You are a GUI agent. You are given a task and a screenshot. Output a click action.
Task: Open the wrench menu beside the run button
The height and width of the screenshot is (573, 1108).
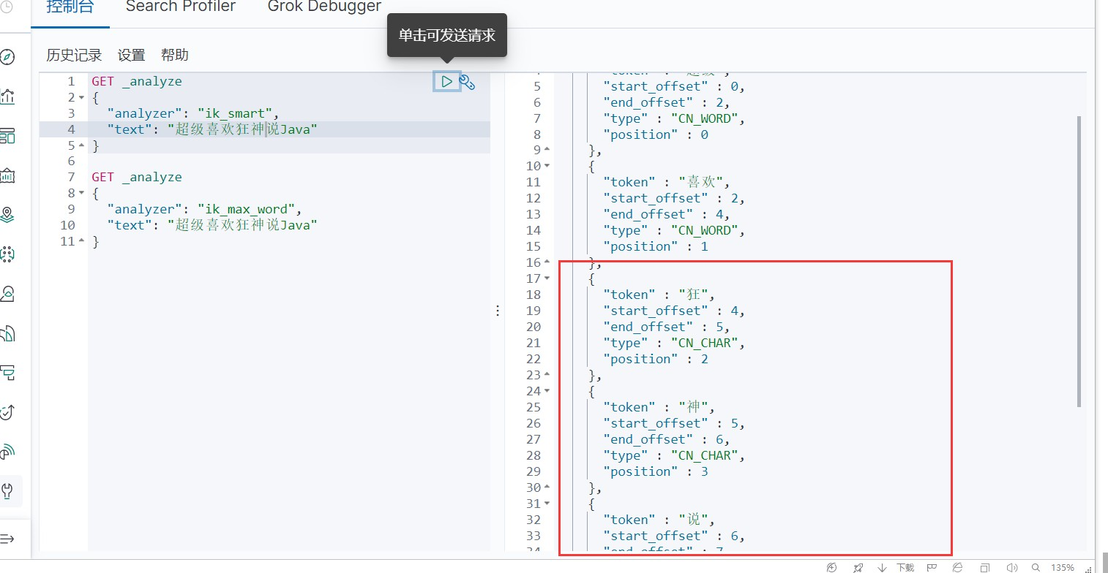(x=467, y=82)
